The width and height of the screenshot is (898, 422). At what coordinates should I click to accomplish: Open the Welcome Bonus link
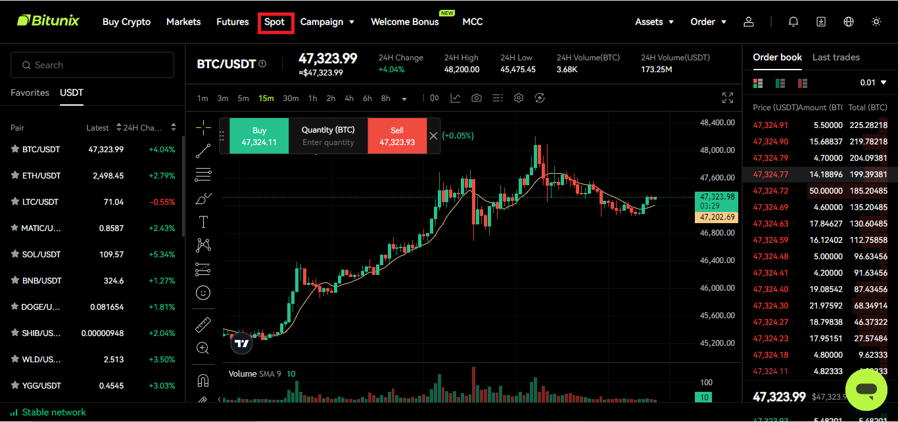pos(405,22)
